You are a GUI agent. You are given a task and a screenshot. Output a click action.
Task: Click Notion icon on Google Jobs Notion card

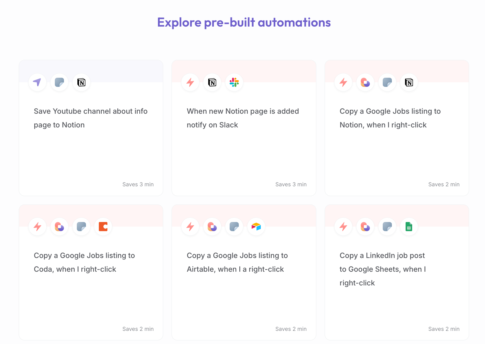point(409,82)
